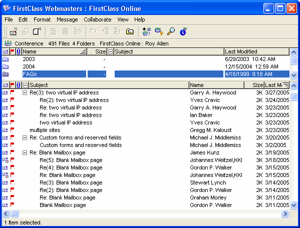Open the Collaborate menu
The height and width of the screenshot is (228, 300).
[x=98, y=19]
